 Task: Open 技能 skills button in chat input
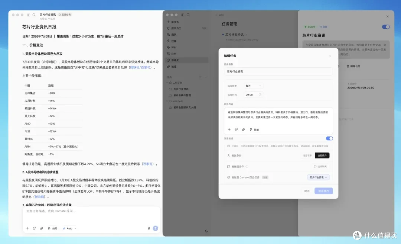click(x=53, y=228)
